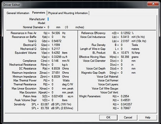Click the Voice Coil Layers label
The image size is (161, 124).
(x=108, y=84)
